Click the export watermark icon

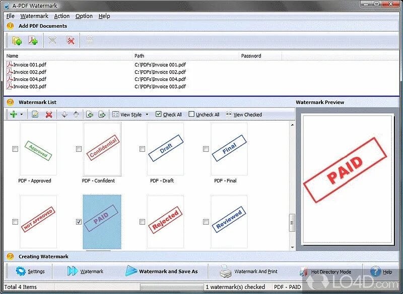[102, 114]
